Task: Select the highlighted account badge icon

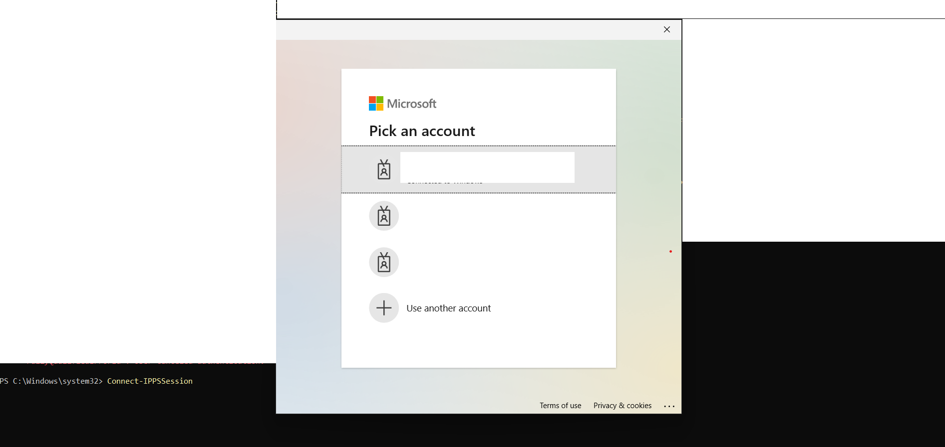Action: [384, 169]
